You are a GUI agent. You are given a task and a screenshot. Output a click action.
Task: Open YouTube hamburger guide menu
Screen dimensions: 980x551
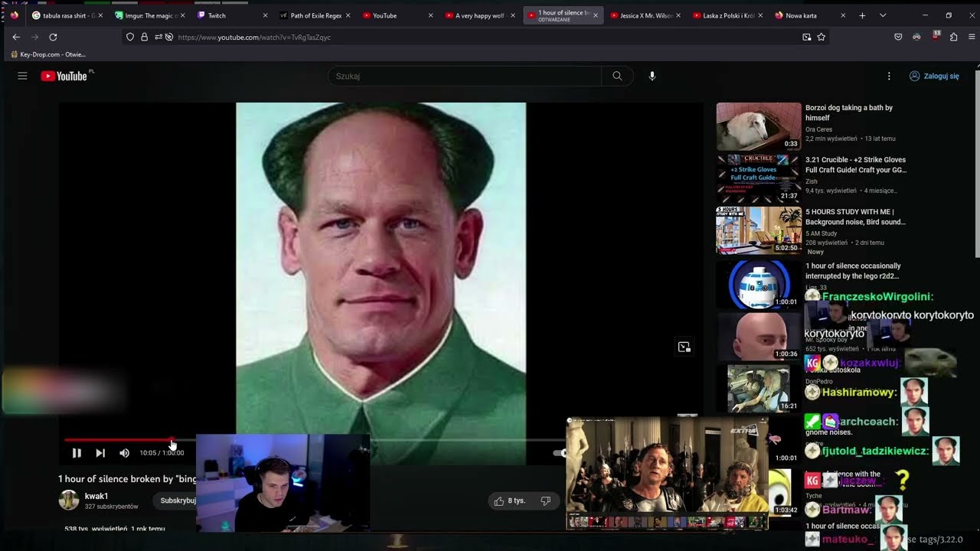pos(22,76)
